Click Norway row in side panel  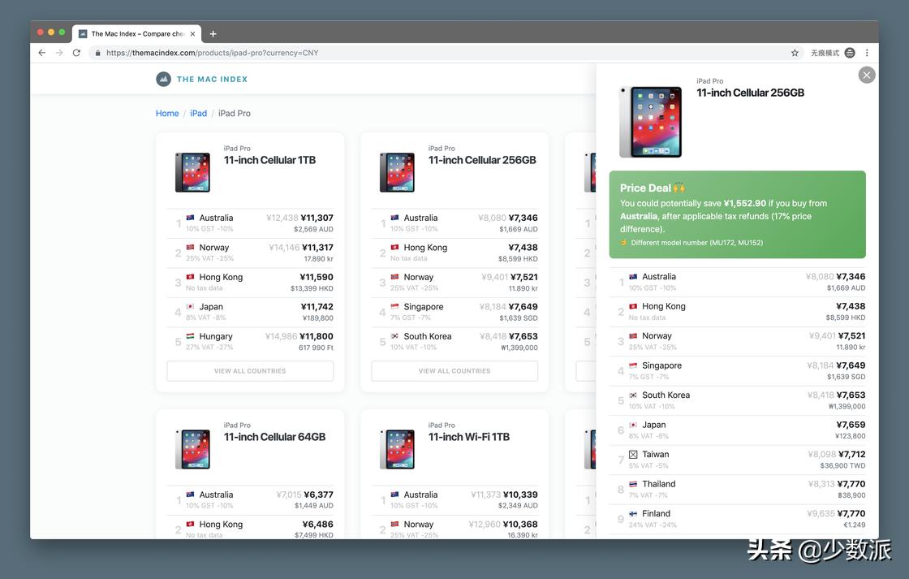pos(738,341)
